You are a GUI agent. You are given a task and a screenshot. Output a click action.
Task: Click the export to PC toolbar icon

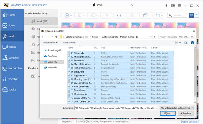pyautogui.click(x=93, y=15)
